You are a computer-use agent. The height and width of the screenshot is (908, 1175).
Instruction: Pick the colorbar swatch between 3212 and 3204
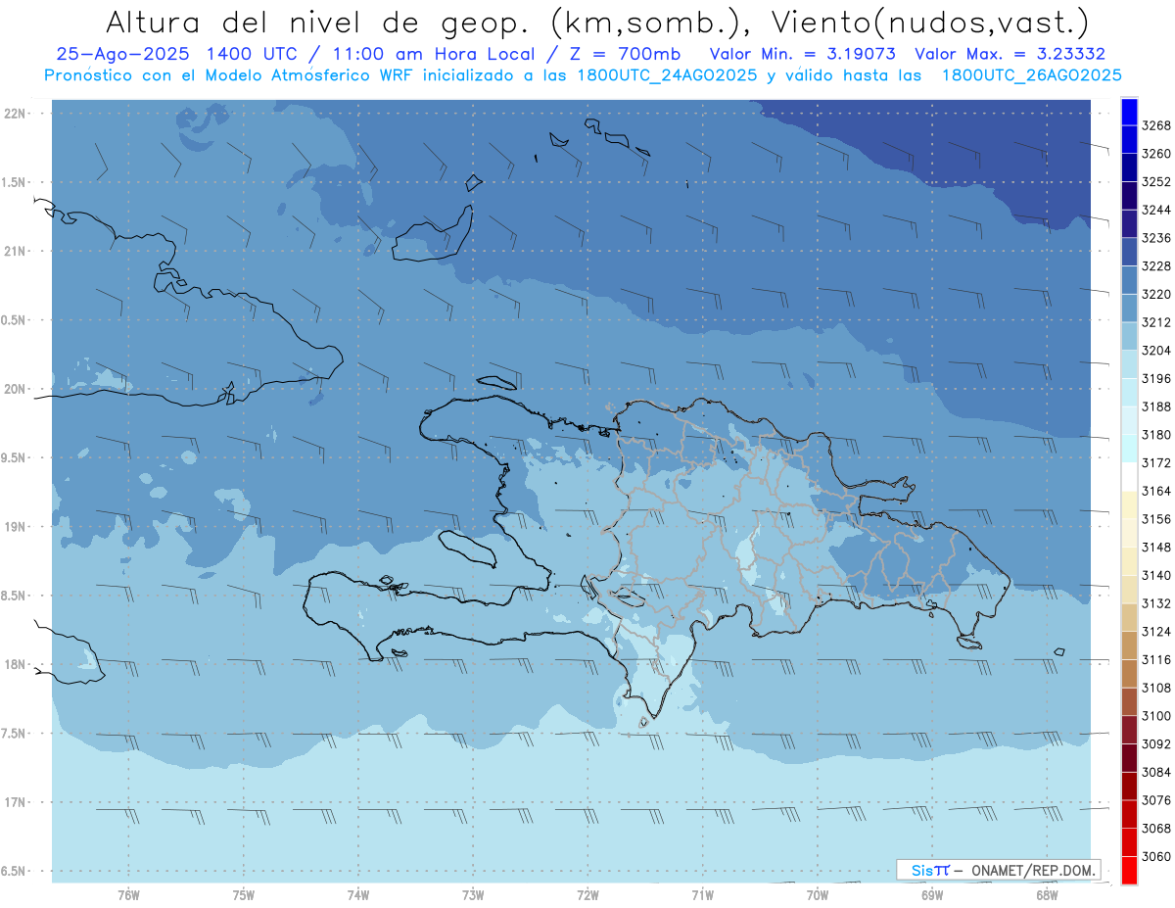tap(1129, 336)
